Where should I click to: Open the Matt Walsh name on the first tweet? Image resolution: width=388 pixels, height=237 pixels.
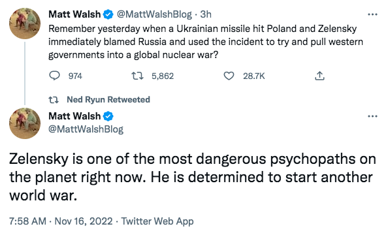point(74,14)
